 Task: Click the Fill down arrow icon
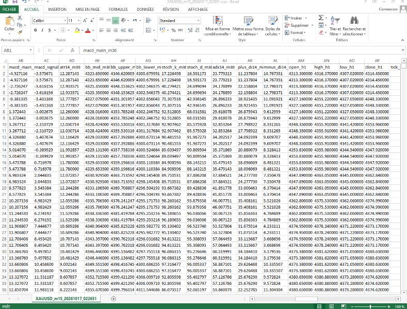[321, 25]
